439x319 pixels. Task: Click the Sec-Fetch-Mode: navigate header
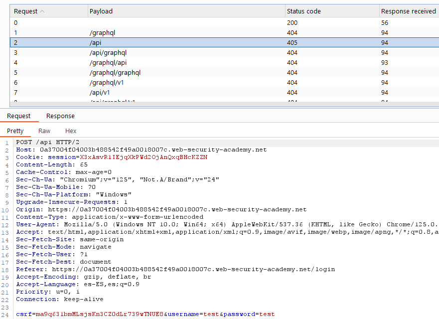coord(64,247)
